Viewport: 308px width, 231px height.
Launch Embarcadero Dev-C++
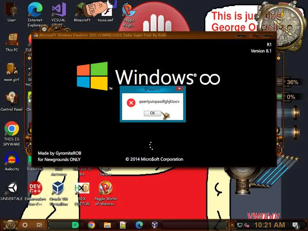click(x=35, y=193)
